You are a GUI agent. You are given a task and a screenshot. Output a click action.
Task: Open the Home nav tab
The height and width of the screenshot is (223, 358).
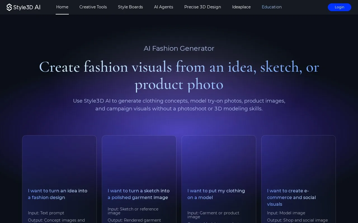[x=62, y=7]
